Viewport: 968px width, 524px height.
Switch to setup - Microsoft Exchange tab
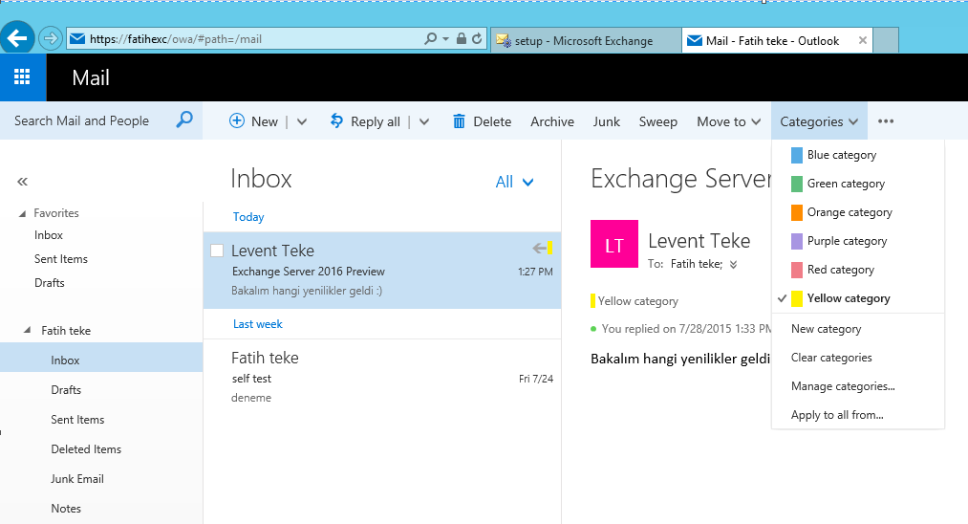pyautogui.click(x=583, y=41)
